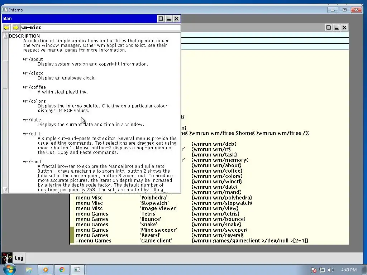Screen dimensions: 367x275
Task: Open Windows Explorer from the taskbar
Action: click(x=29, y=270)
